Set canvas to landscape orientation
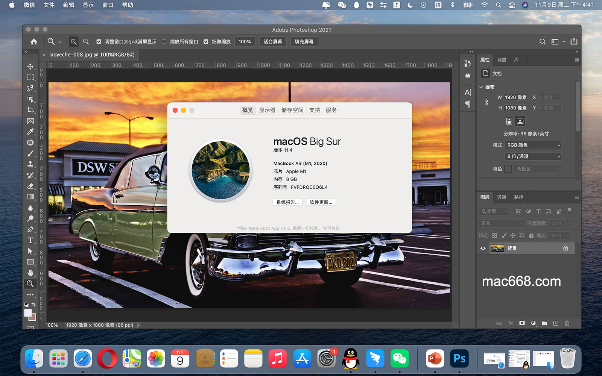Screen dimensions: 602x376 (520, 121)
